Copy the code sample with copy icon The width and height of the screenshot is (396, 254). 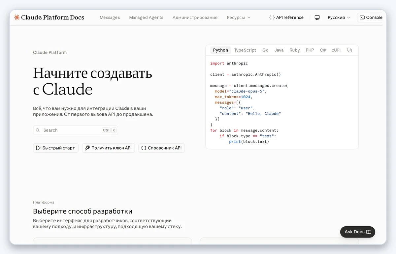tap(349, 50)
